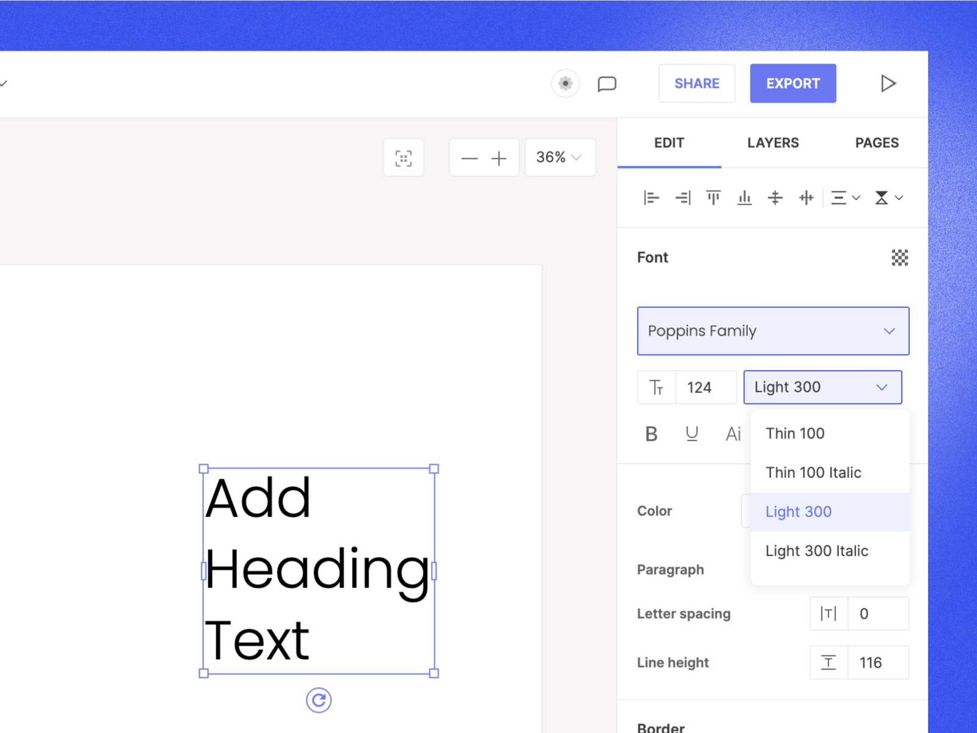The image size is (977, 733).
Task: Click the zoom-to-fit frame icon
Action: 403,157
